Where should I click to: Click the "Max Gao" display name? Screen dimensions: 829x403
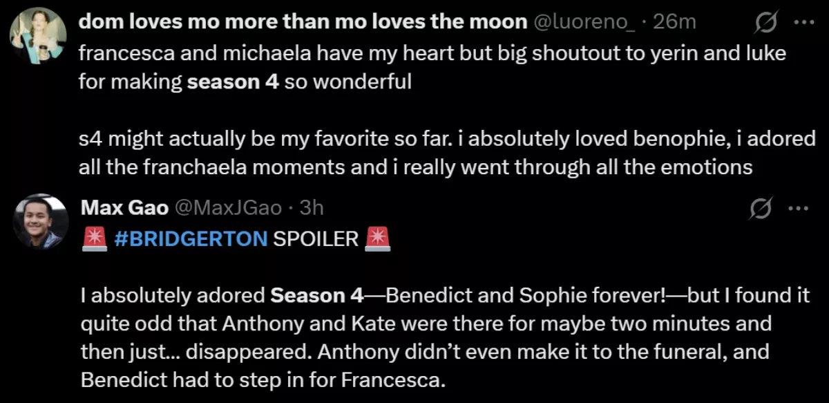click(123, 207)
